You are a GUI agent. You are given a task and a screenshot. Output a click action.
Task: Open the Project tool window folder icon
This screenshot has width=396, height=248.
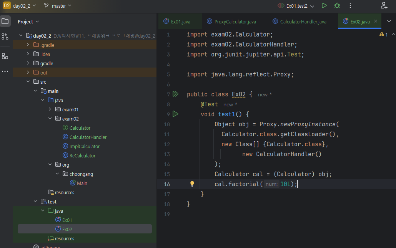coord(5,21)
